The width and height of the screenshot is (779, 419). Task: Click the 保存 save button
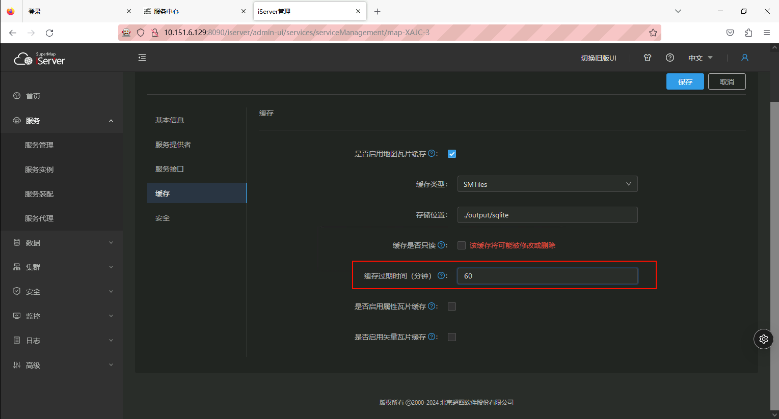pyautogui.click(x=685, y=81)
